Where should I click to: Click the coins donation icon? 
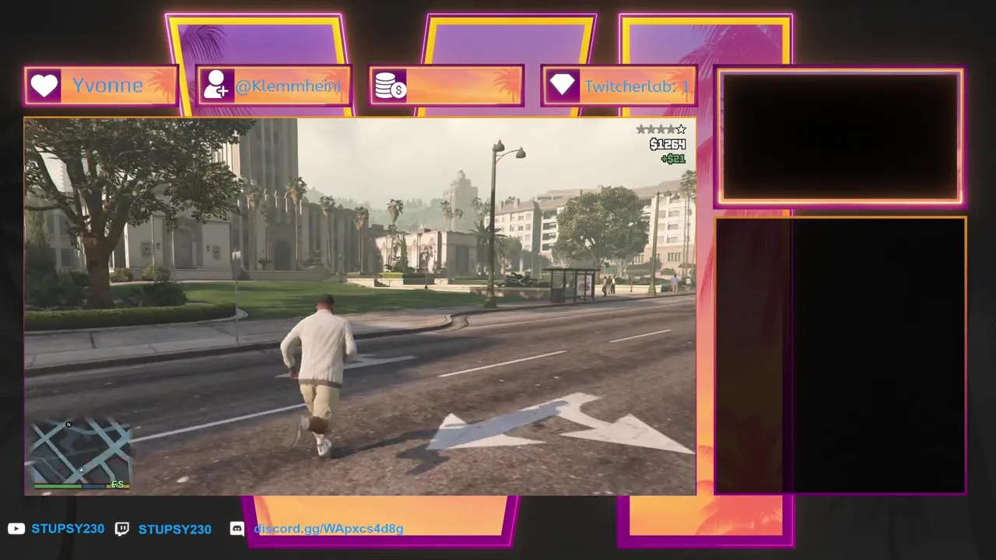point(390,86)
